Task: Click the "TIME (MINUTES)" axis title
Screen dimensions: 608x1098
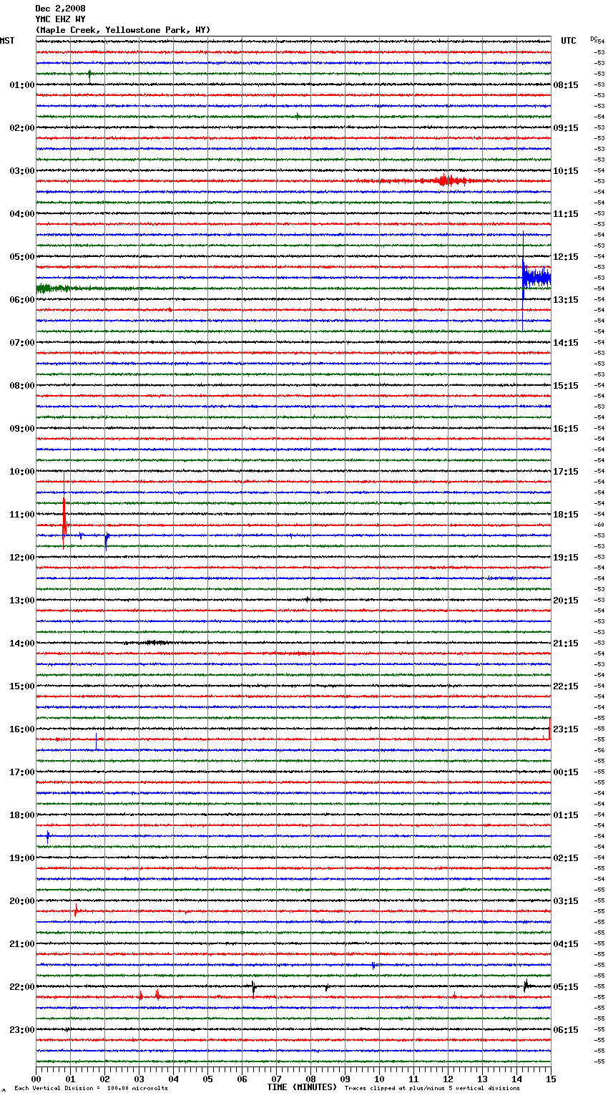Action: coord(302,1087)
